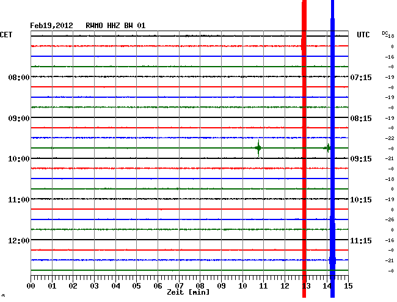
Task: Click the blue burst on the bottom blue trace
Action: click(x=332, y=260)
